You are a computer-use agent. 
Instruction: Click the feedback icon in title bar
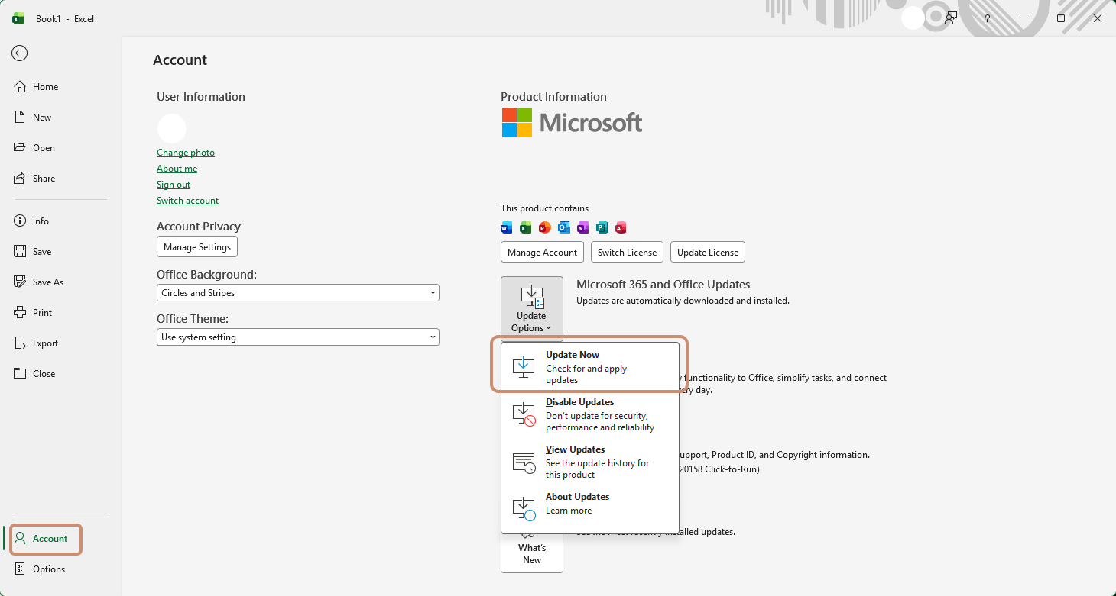click(x=951, y=18)
